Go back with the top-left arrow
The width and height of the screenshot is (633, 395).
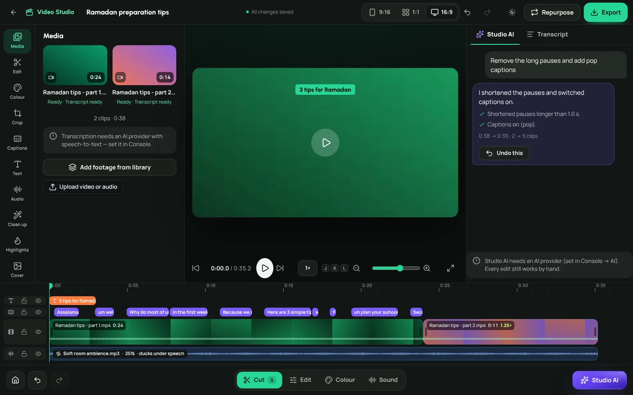pyautogui.click(x=14, y=12)
